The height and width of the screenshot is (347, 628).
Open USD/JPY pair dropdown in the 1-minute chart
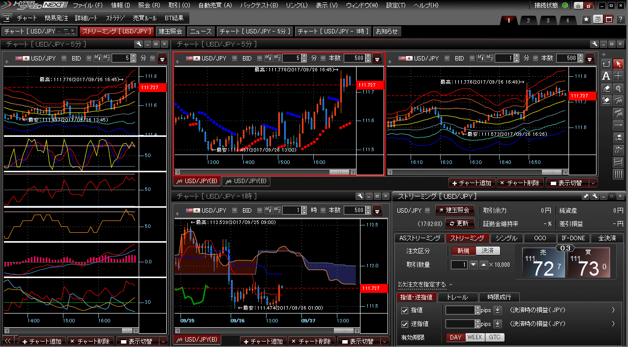point(446,58)
